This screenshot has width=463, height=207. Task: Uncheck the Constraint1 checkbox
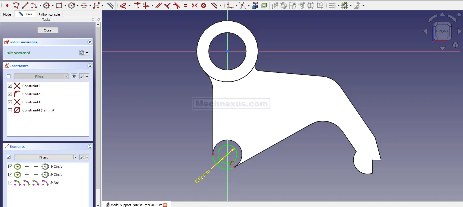(x=10, y=86)
